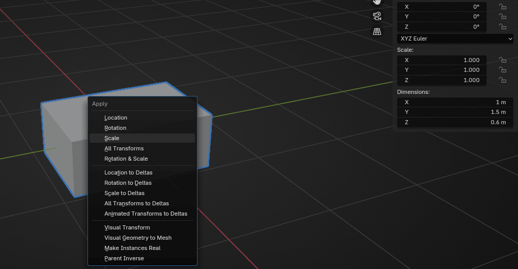Lock the rotation X value
The width and height of the screenshot is (518, 269).
click(x=503, y=7)
